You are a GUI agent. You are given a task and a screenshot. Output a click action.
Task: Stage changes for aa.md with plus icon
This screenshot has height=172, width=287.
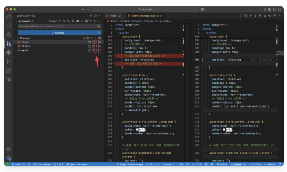click(96, 50)
